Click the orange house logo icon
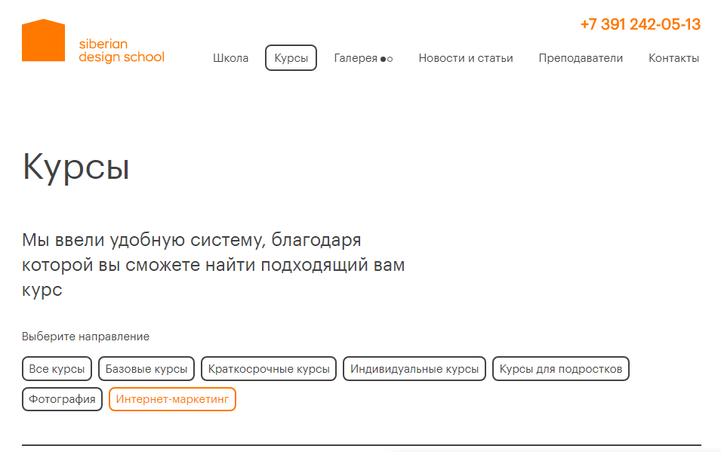The height and width of the screenshot is (452, 721). click(x=43, y=41)
